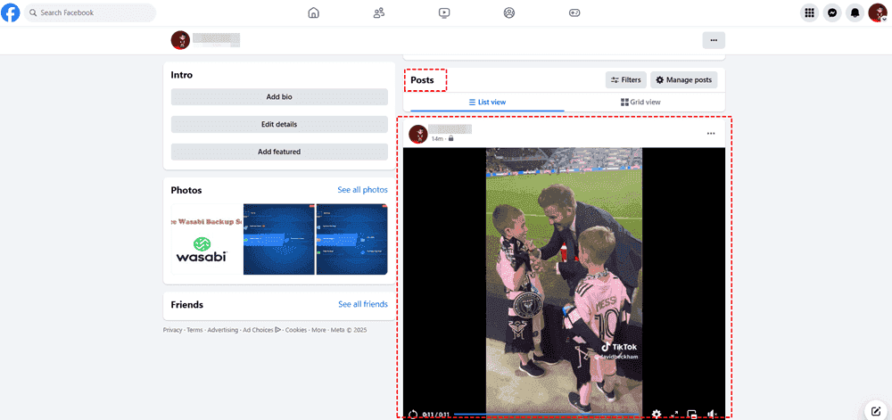Viewport: 892px width, 420px height.
Task: Open the Ad Choices footer link
Action: click(261, 330)
